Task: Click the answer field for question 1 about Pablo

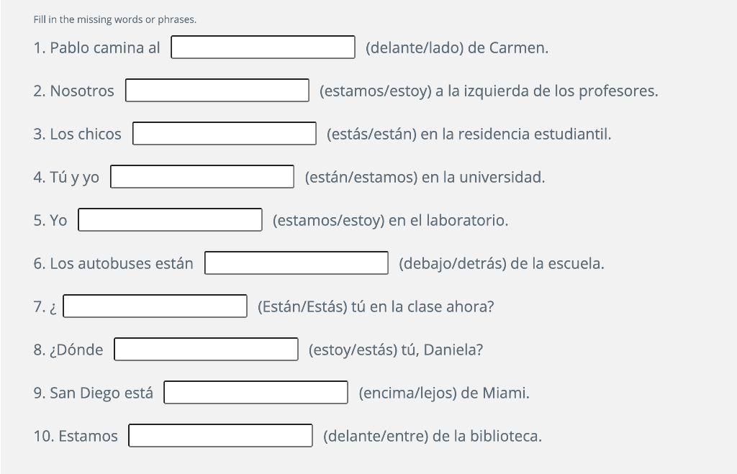Action: [x=262, y=47]
